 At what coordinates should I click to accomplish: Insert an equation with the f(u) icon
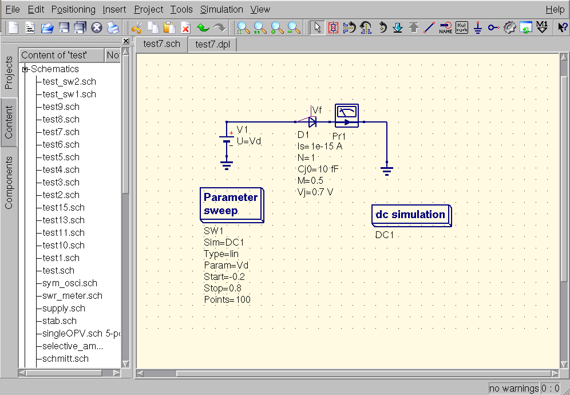(x=462, y=27)
